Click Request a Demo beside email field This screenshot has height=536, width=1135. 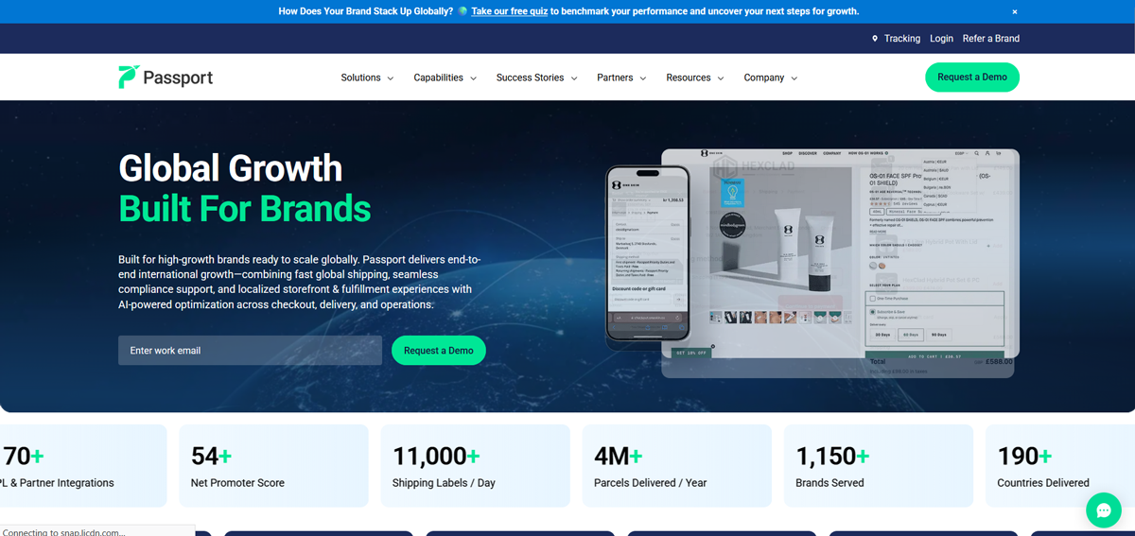coord(439,351)
